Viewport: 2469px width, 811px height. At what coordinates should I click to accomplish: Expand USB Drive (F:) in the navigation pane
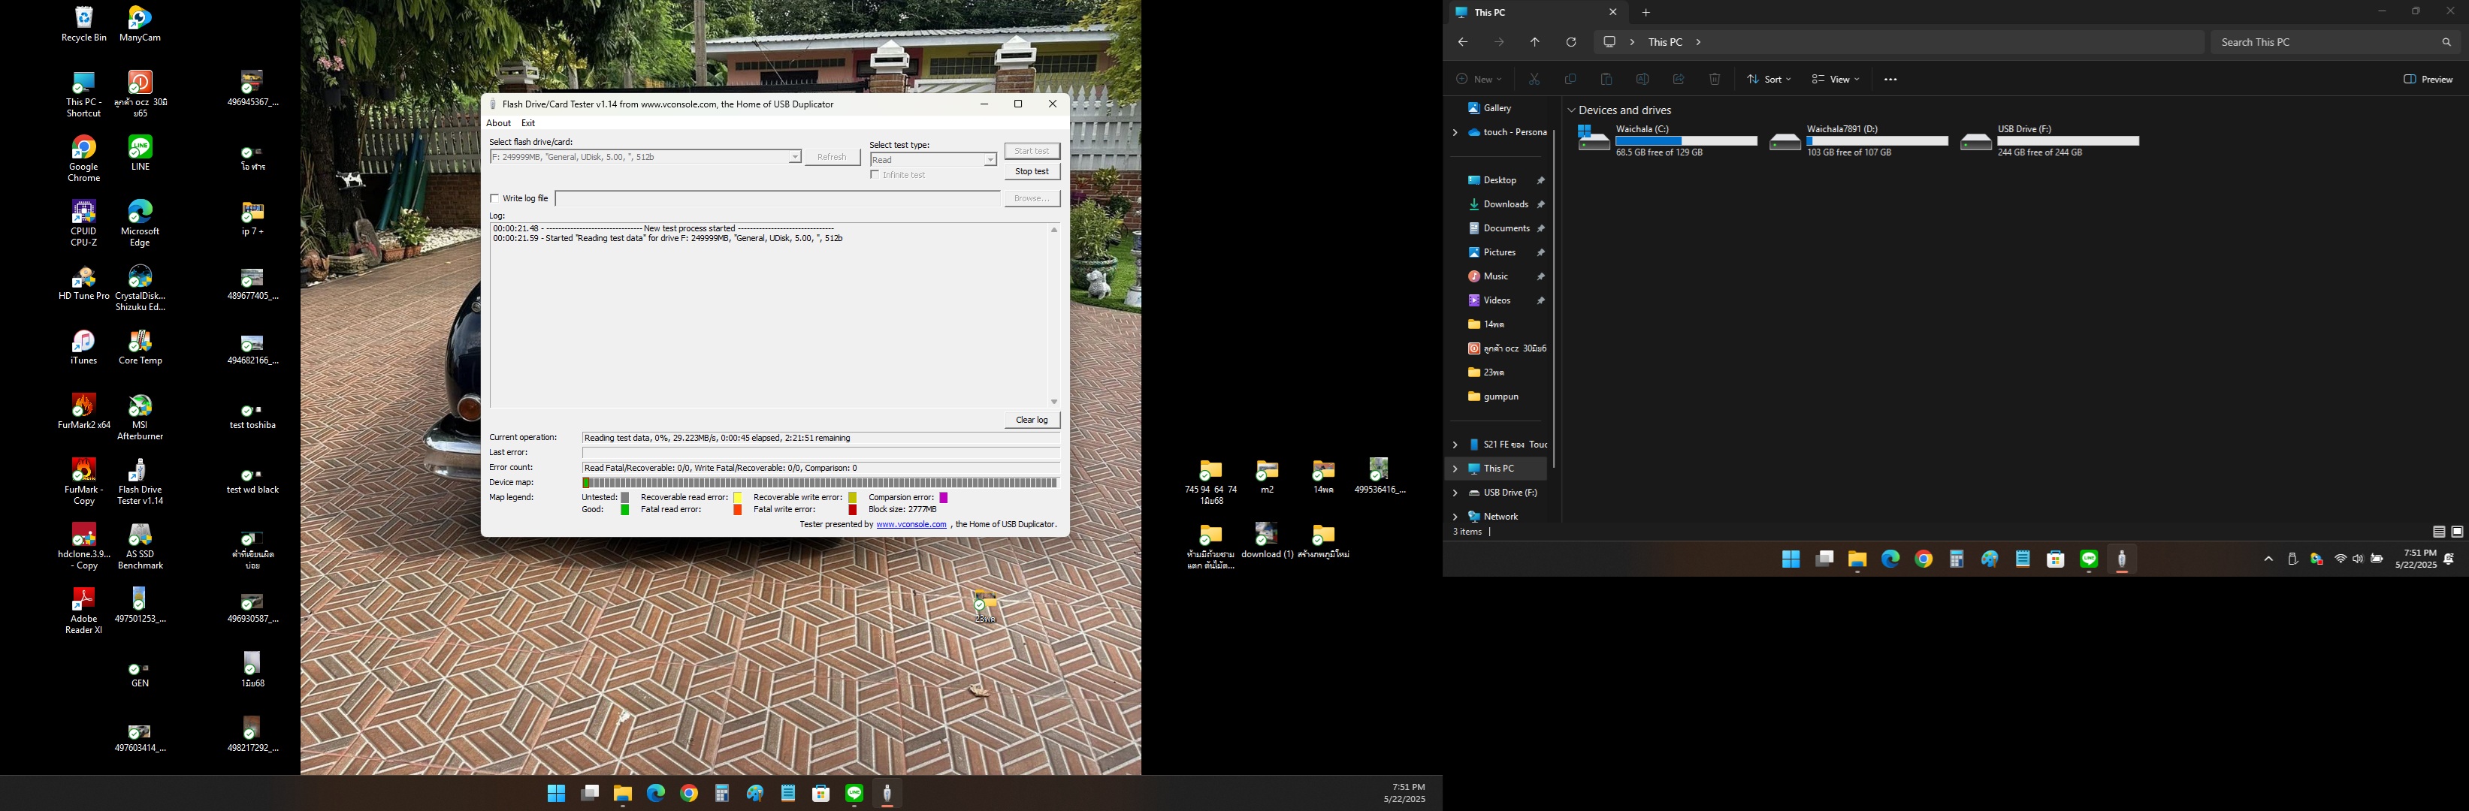click(1455, 492)
